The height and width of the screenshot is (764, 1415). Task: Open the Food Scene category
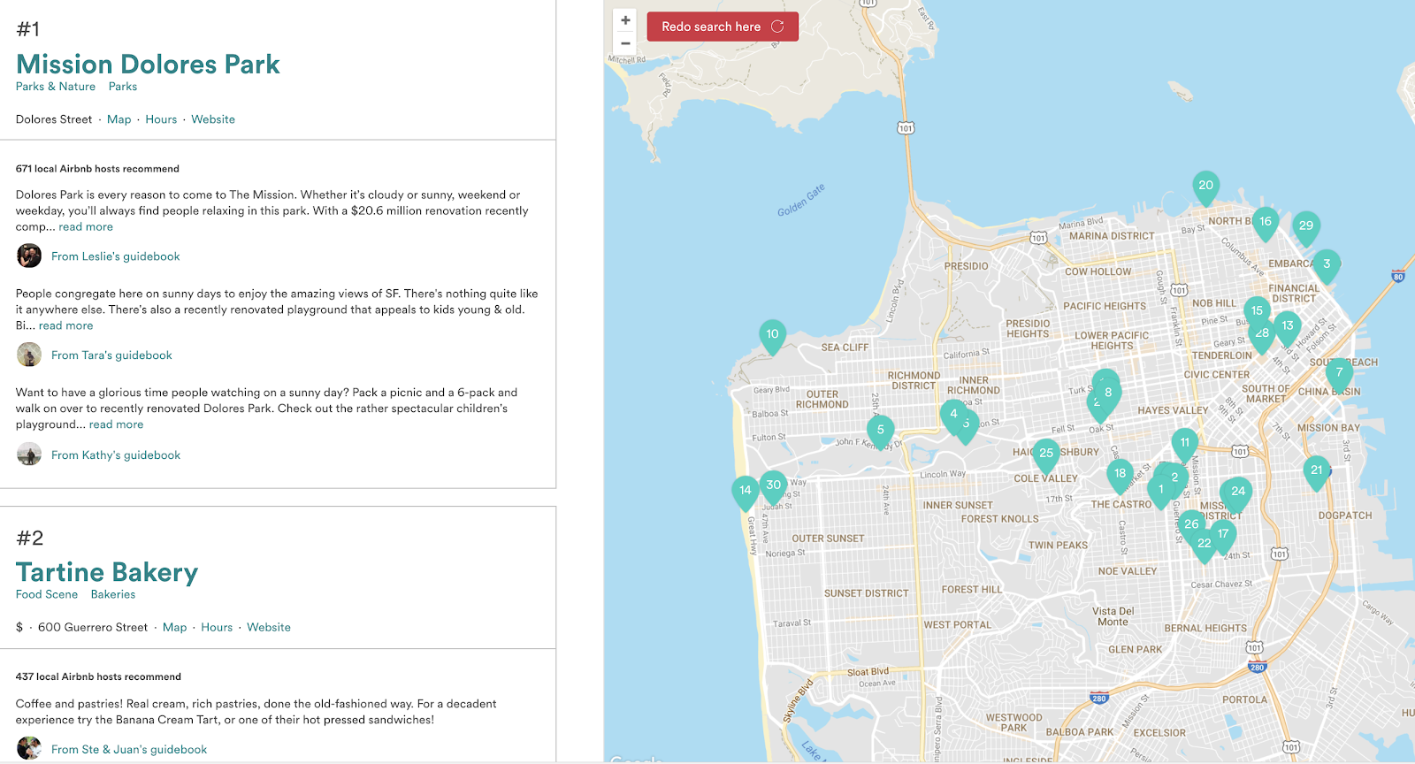(47, 594)
